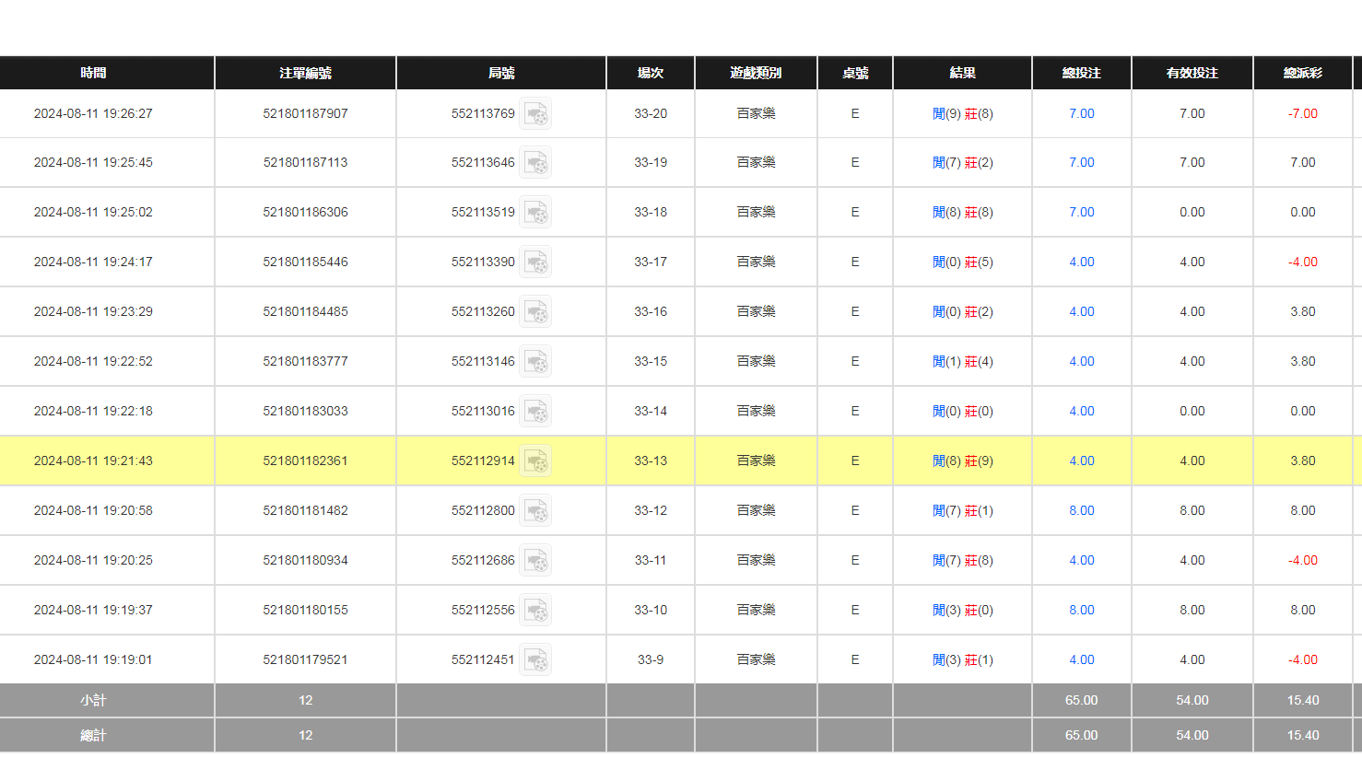The image size is (1362, 758).
Task: Open video replay icon for round 552113646
Action: pyautogui.click(x=535, y=163)
